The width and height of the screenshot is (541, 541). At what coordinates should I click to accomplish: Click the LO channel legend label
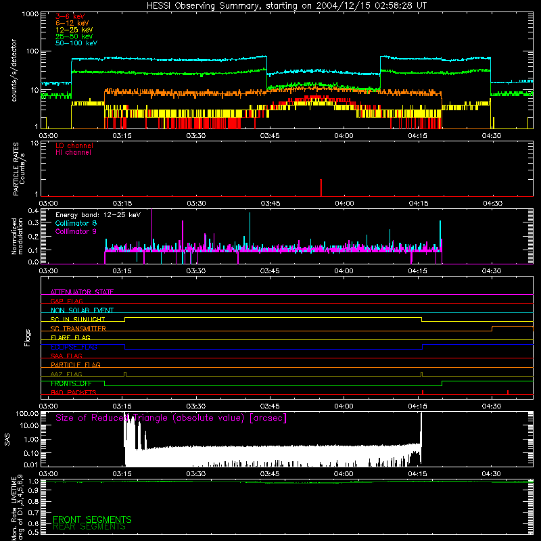coord(74,145)
